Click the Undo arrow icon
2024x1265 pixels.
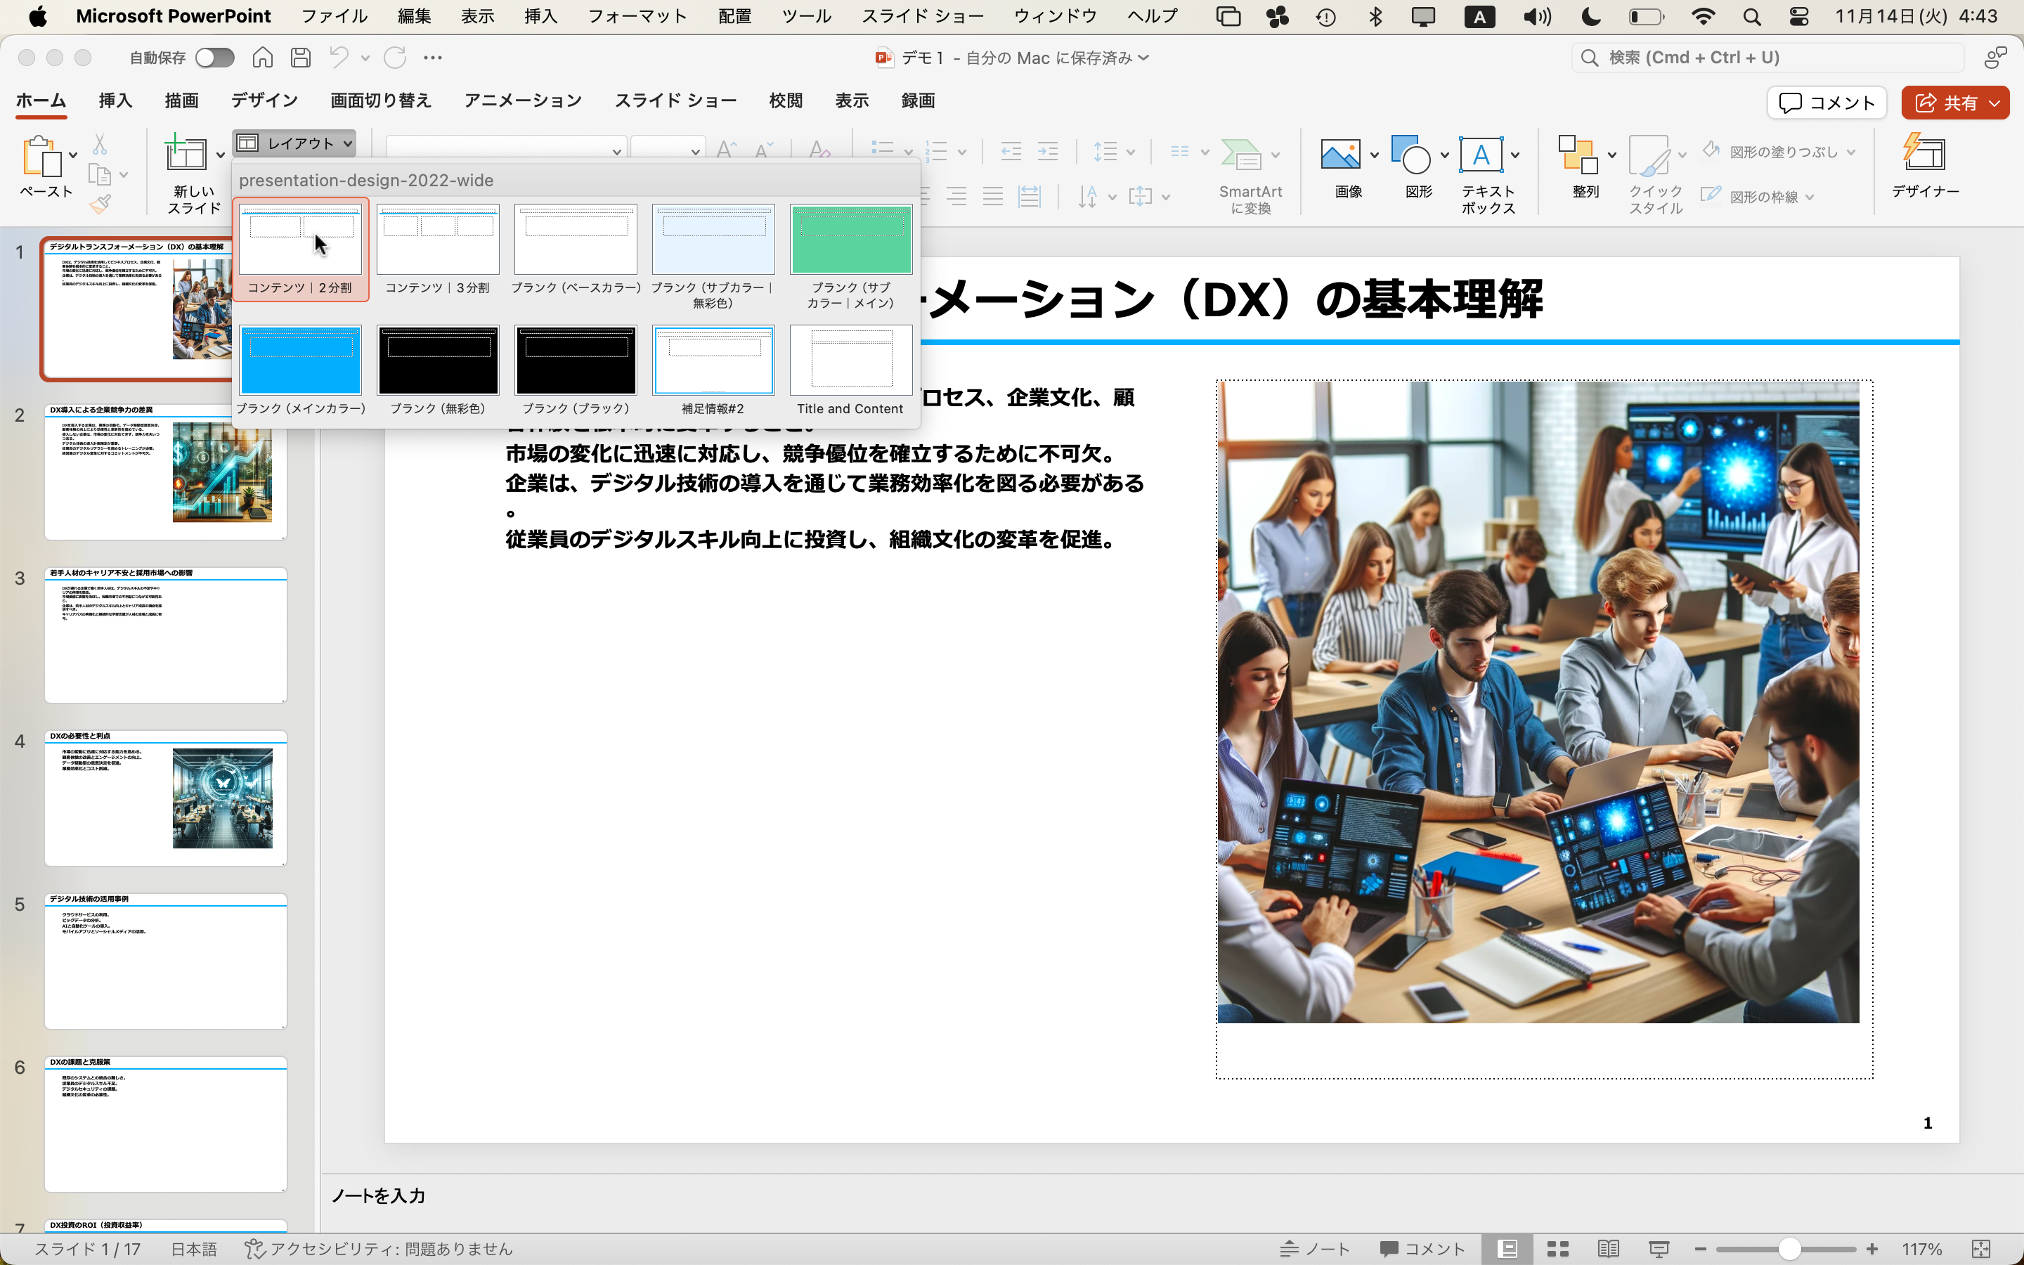[x=339, y=57]
